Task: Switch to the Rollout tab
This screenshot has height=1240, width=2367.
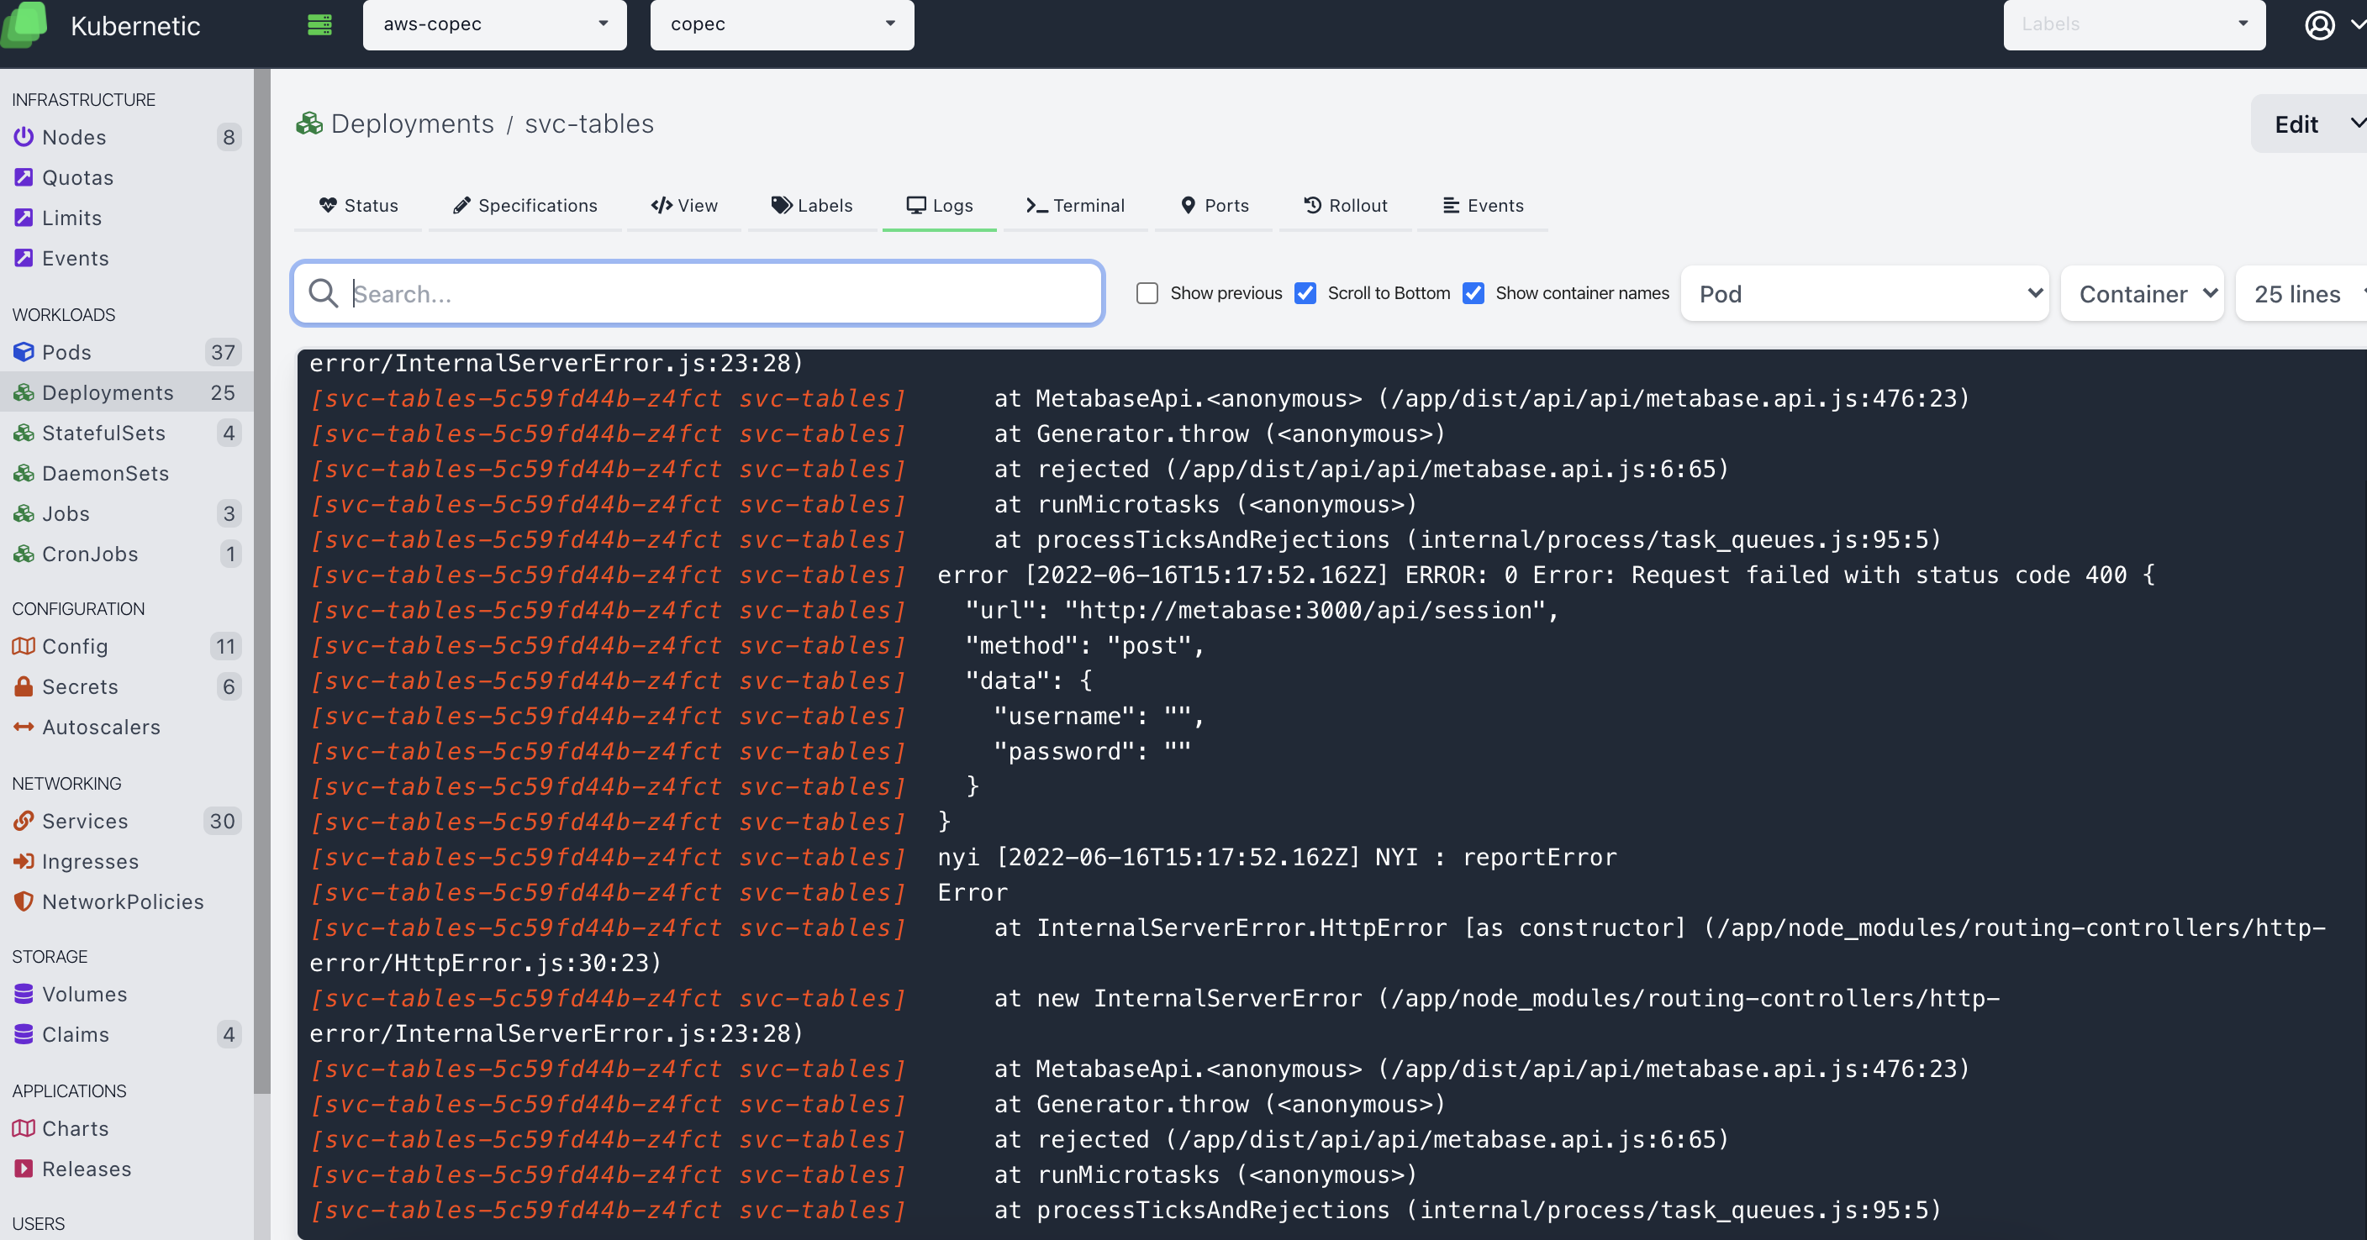Action: tap(1345, 206)
